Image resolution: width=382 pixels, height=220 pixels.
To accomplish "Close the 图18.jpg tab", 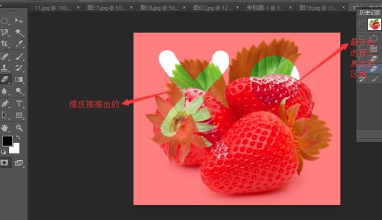I will click(185, 8).
